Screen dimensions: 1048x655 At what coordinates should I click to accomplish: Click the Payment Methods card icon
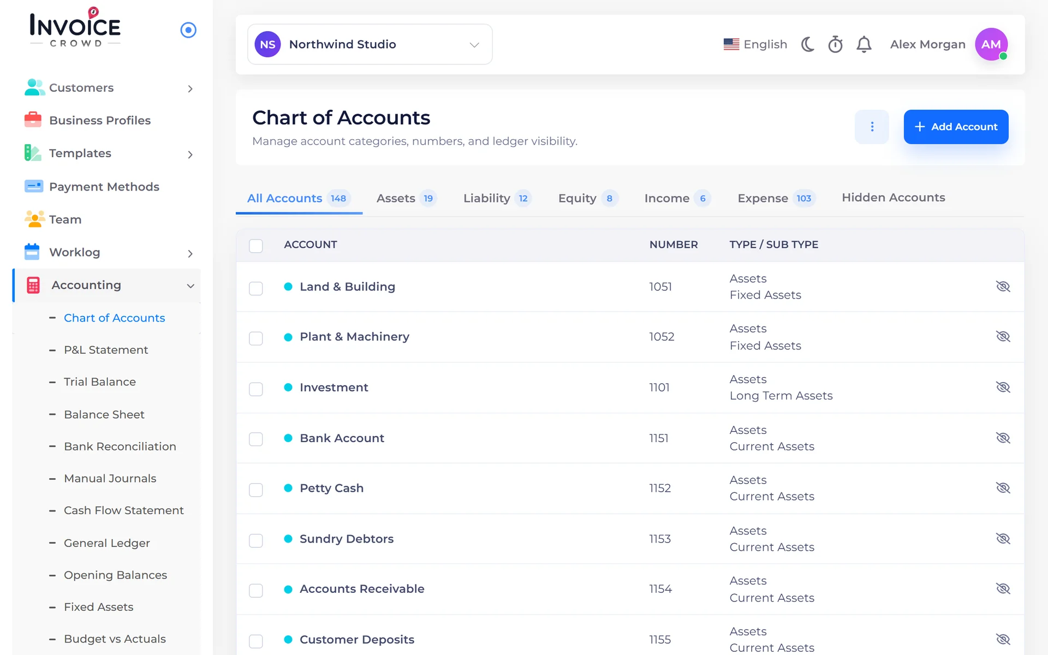pyautogui.click(x=34, y=187)
